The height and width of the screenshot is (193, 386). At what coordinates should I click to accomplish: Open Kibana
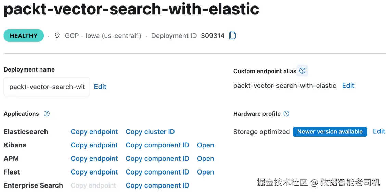(x=205, y=145)
